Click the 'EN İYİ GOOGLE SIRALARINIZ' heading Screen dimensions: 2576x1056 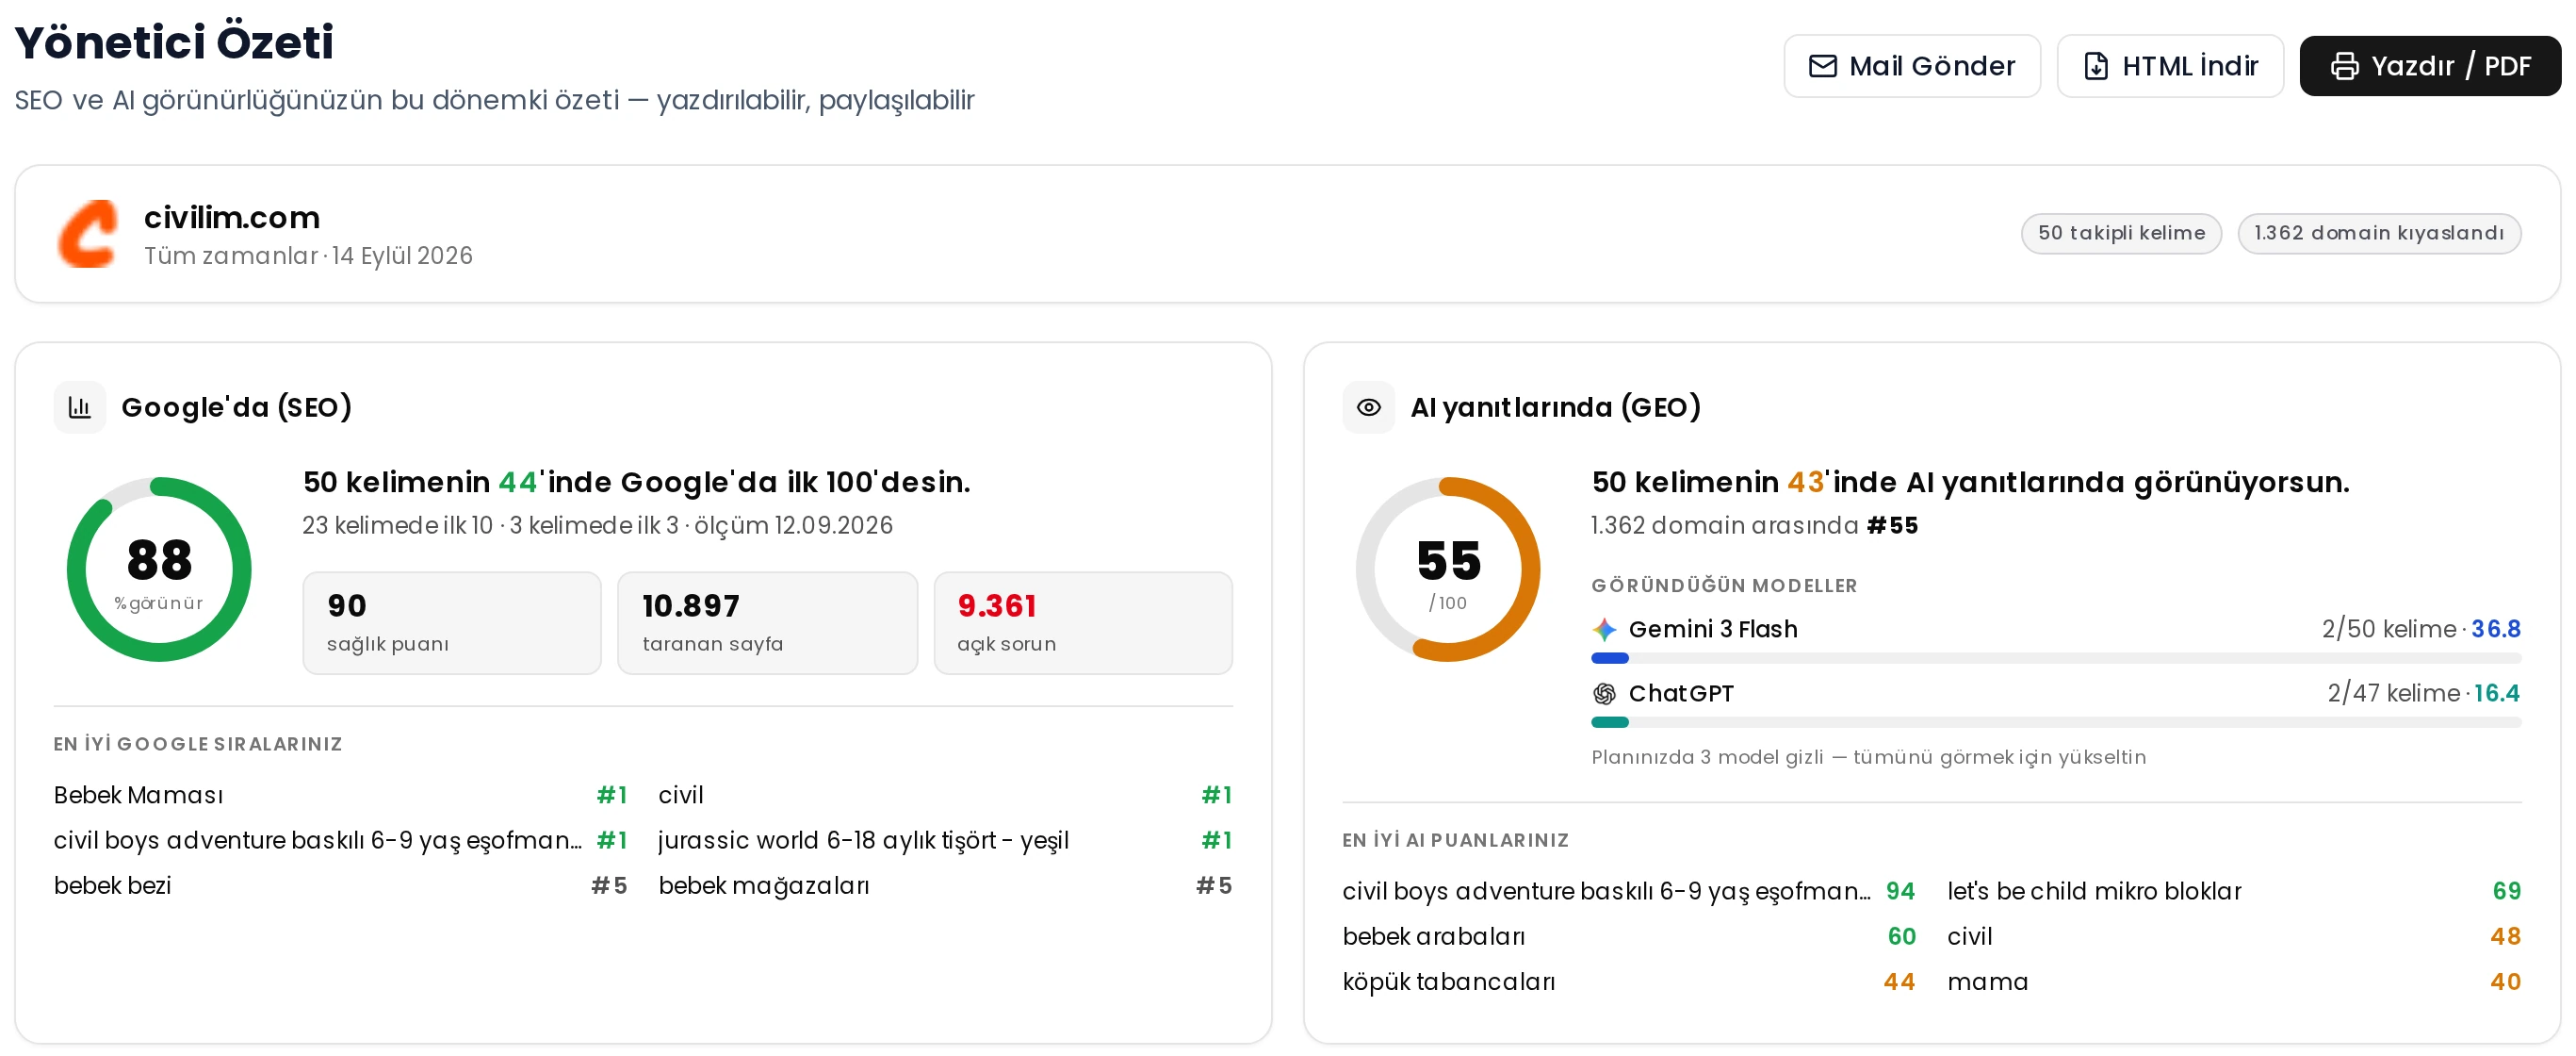tap(198, 745)
